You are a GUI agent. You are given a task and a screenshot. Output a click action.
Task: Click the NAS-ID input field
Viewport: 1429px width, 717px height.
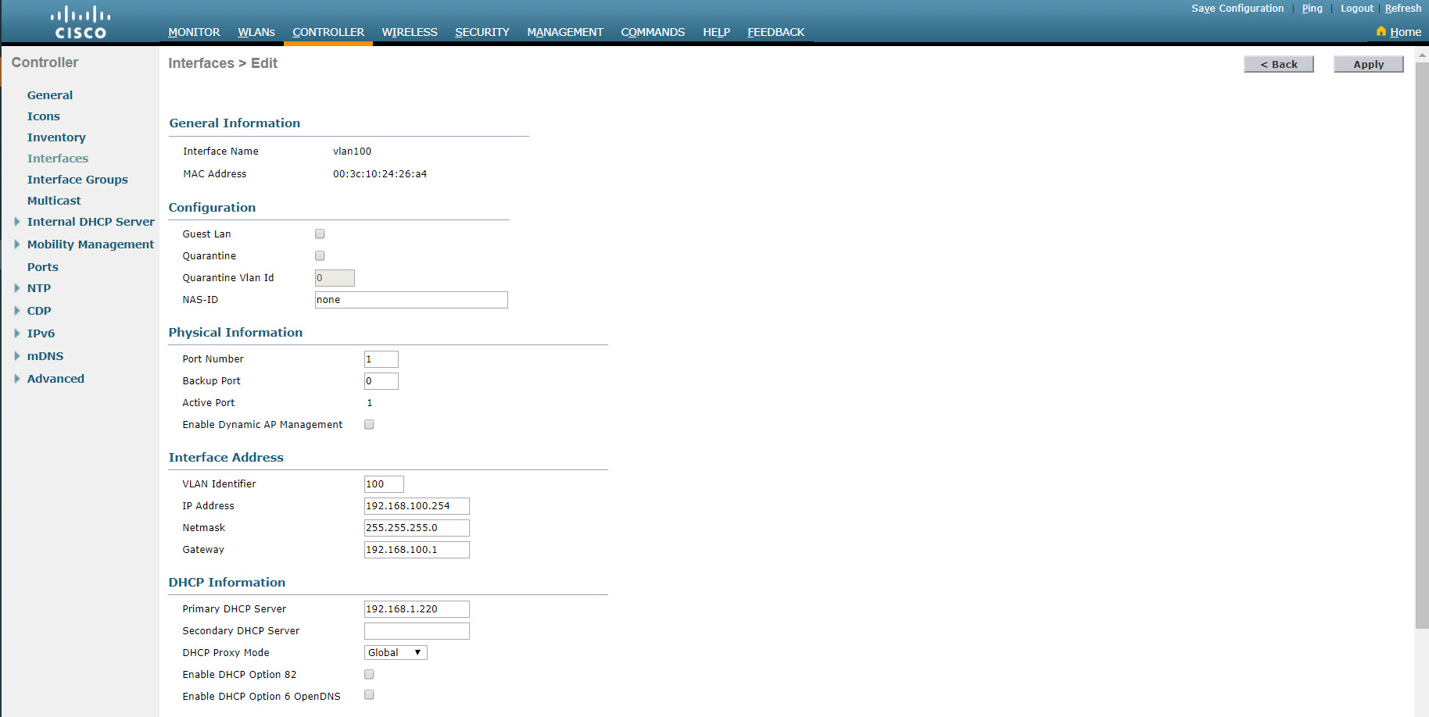[411, 299]
